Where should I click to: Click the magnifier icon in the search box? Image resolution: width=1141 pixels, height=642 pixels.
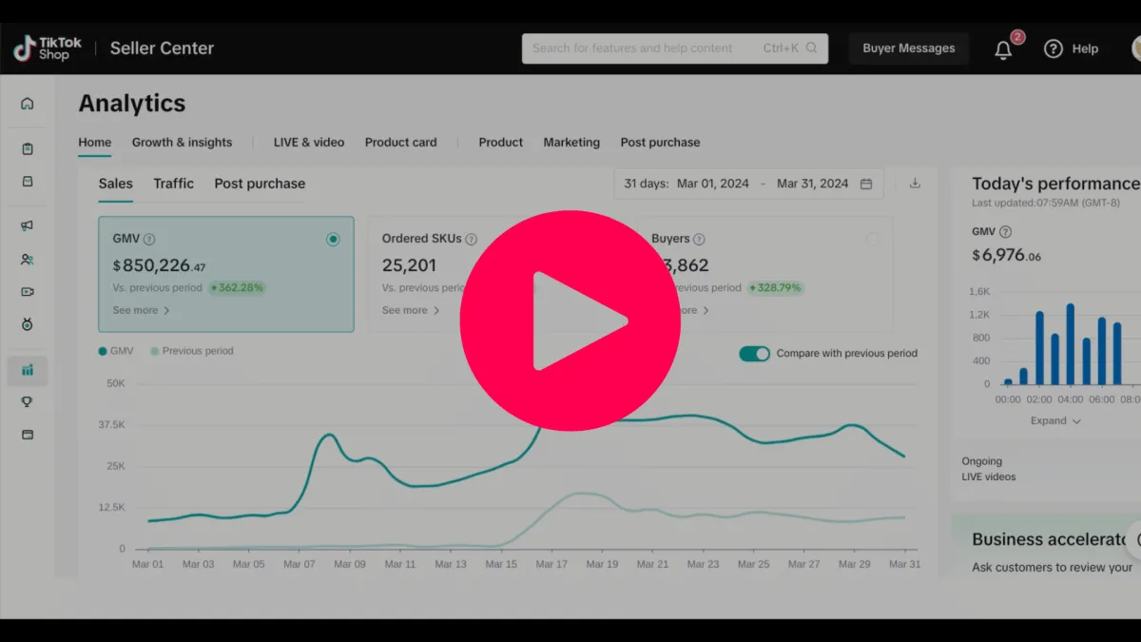[x=811, y=48]
